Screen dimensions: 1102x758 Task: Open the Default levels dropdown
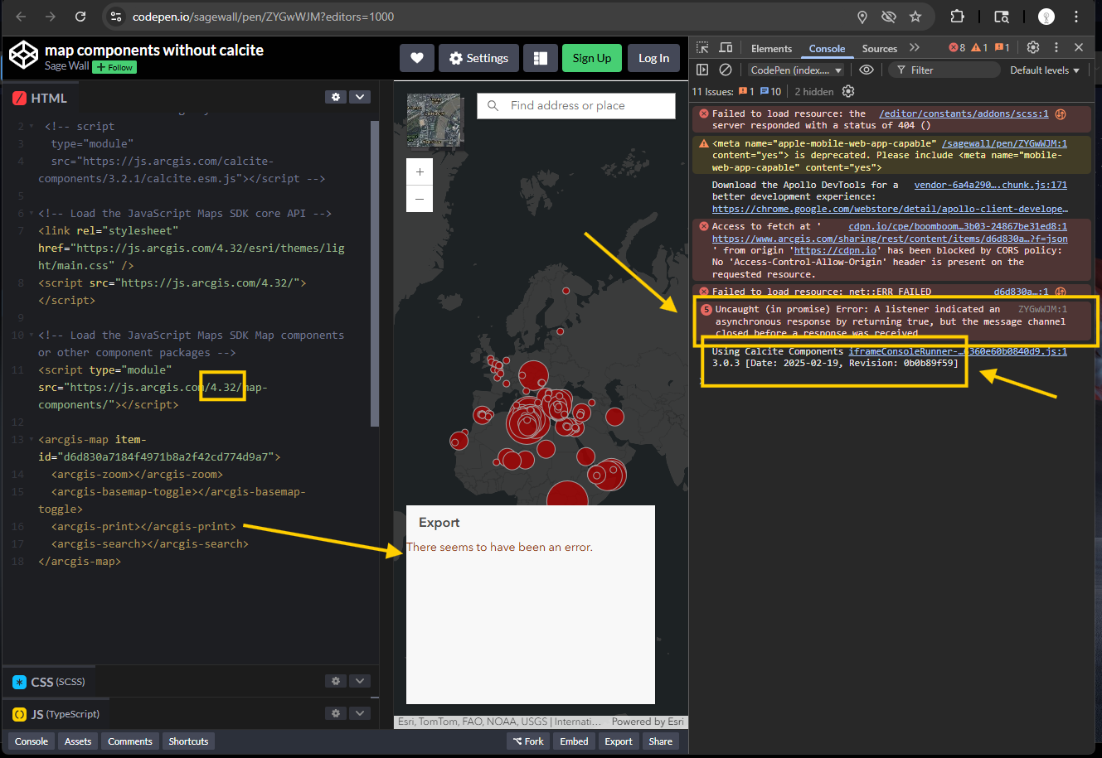click(1045, 70)
